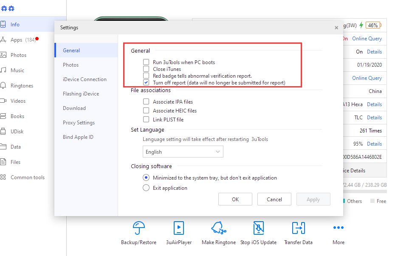Select General settings tab
395x256 pixels.
86,50
